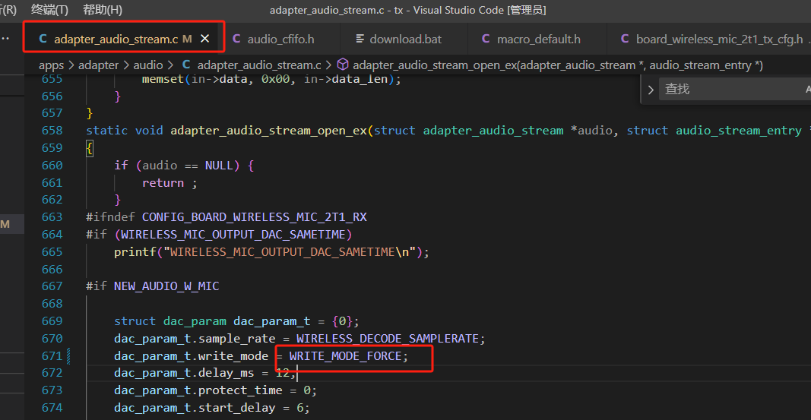Click line number 658 in gutter
This screenshot has width=811, height=420.
pos(52,130)
